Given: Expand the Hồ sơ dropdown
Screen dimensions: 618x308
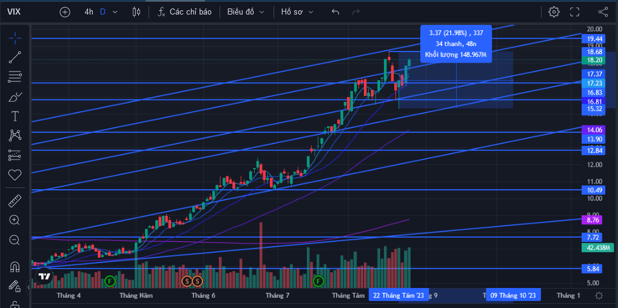Looking at the screenshot, I should (x=297, y=12).
